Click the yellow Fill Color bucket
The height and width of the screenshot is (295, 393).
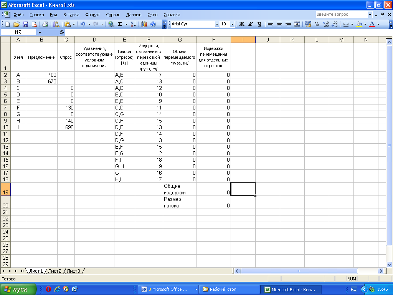pos(359,24)
